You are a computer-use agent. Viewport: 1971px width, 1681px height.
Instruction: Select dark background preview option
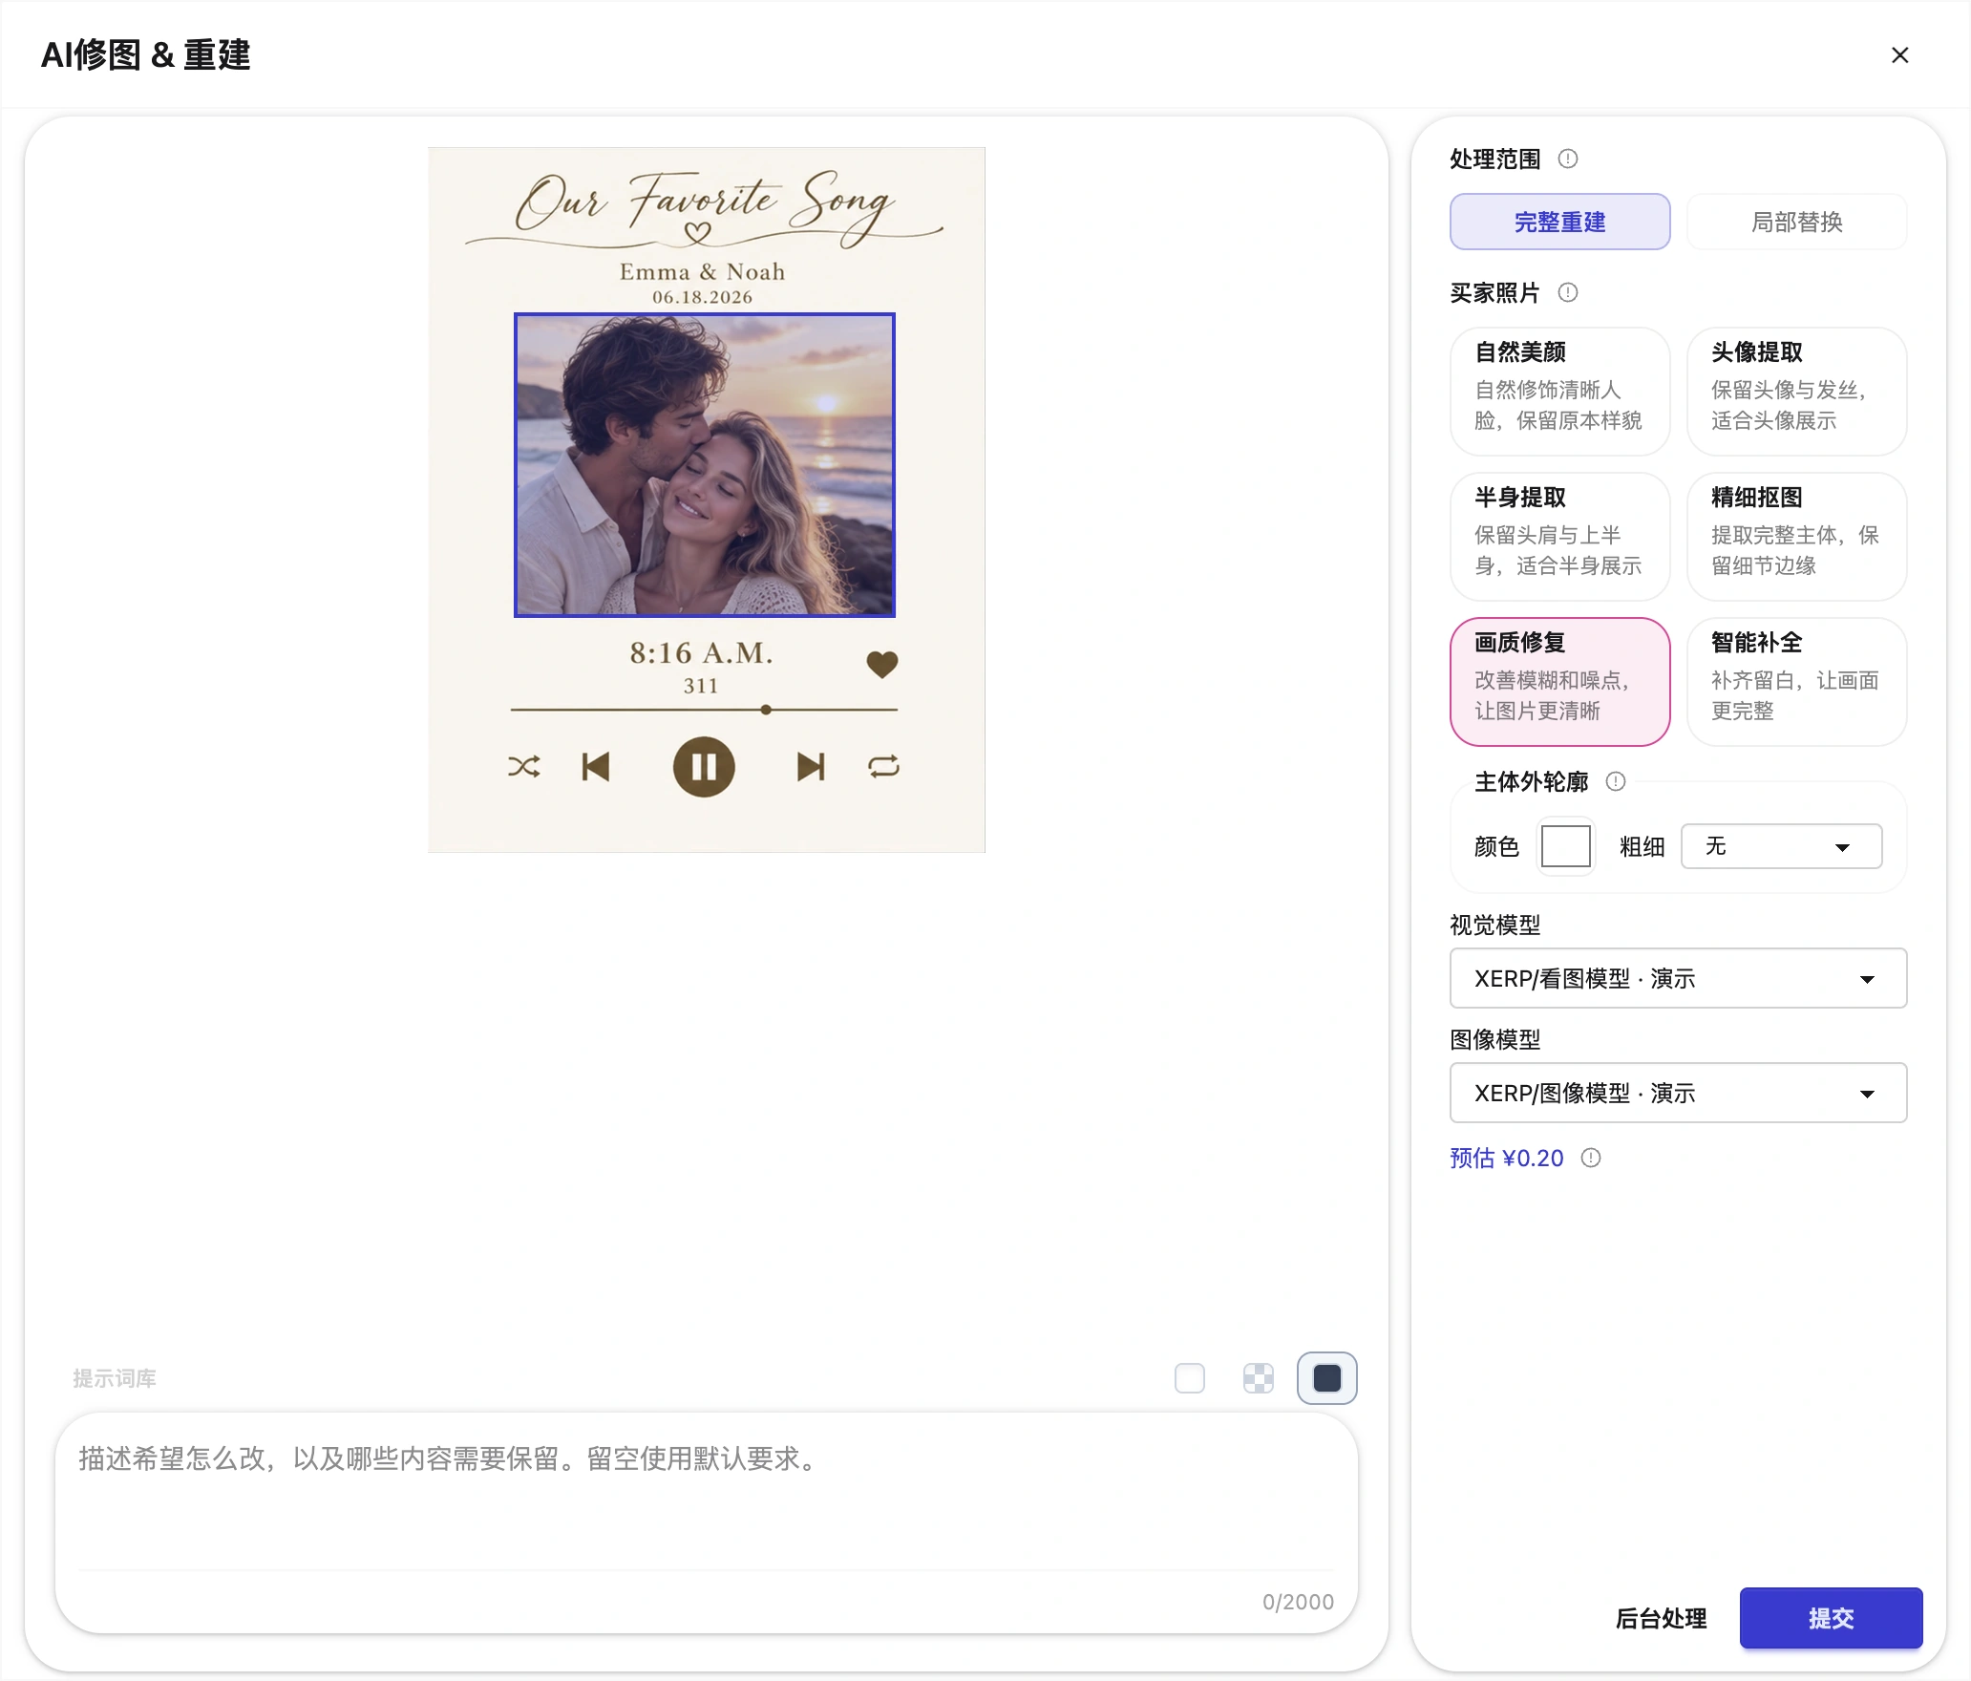pyautogui.click(x=1327, y=1378)
